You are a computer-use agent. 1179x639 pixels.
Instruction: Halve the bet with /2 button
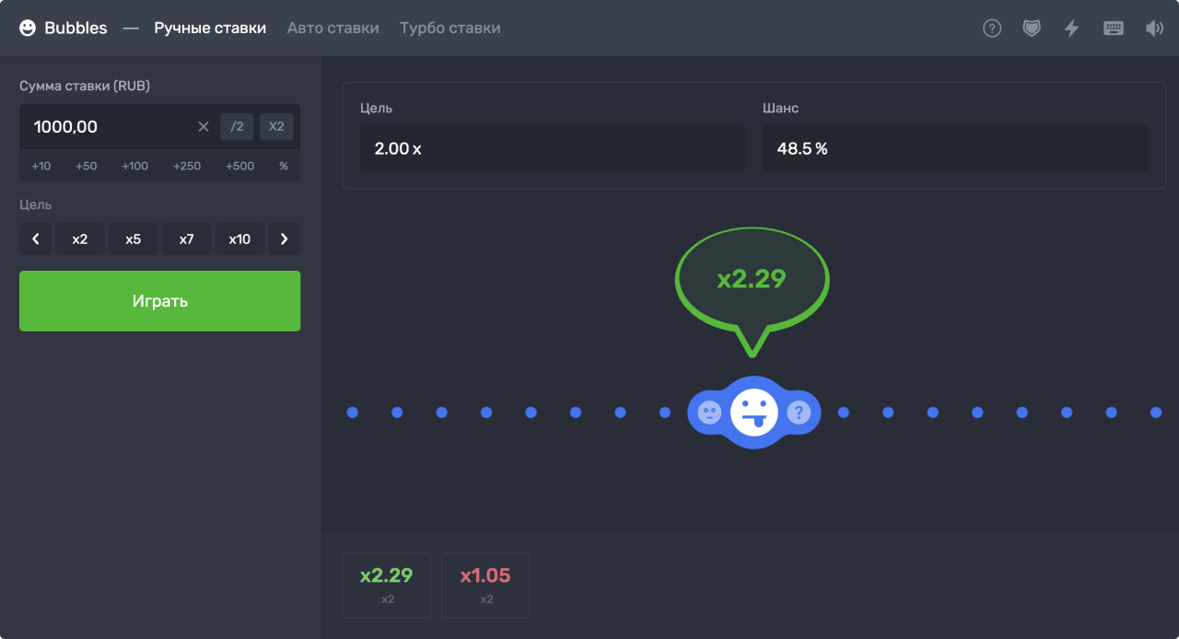pos(237,127)
